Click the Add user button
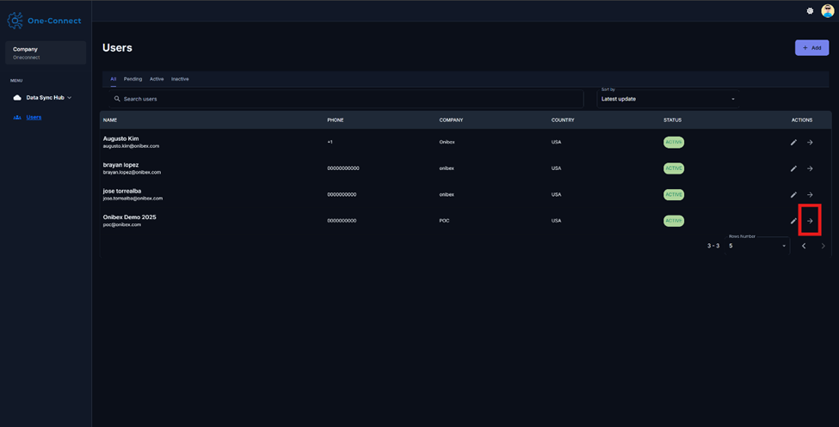 click(x=811, y=48)
